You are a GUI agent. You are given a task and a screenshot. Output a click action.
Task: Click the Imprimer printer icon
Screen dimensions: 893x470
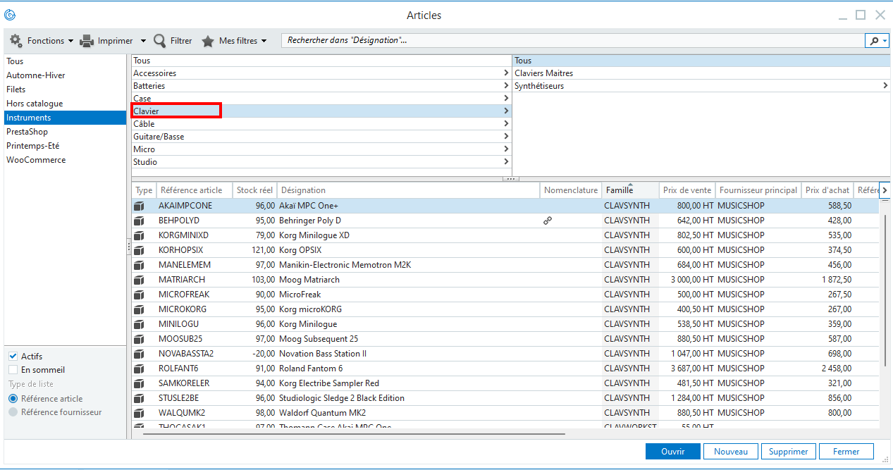[87, 41]
